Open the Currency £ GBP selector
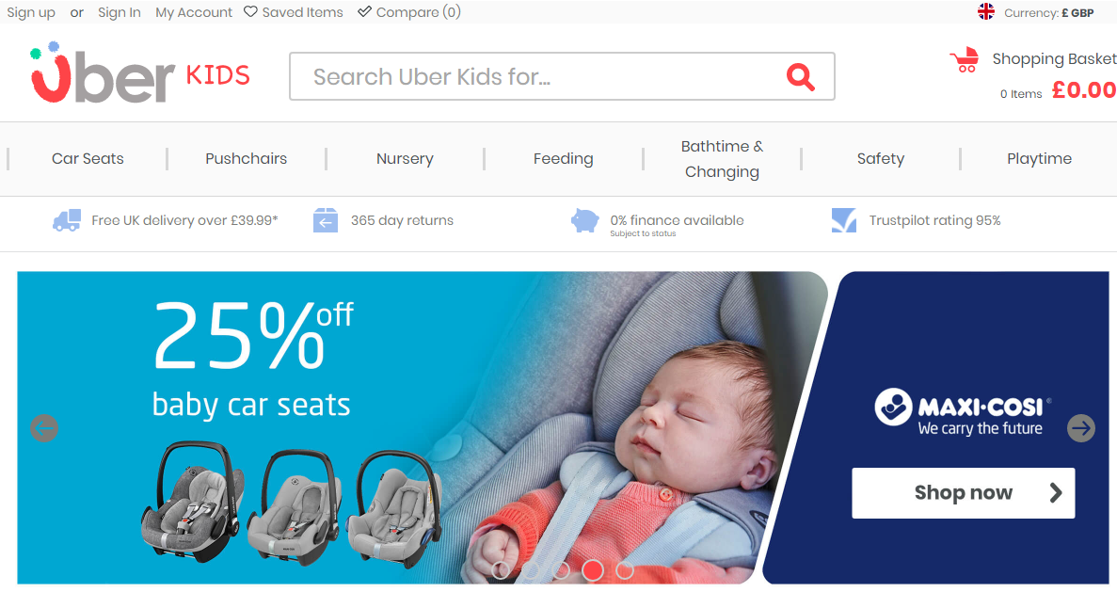Image resolution: width=1117 pixels, height=592 pixels. pyautogui.click(x=1048, y=13)
